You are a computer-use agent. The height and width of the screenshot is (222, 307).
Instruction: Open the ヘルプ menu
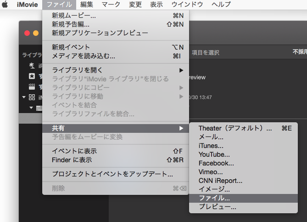point(221,4)
